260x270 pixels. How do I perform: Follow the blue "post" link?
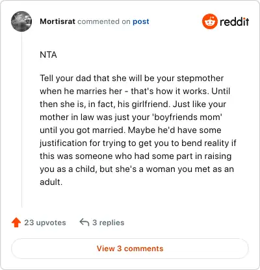tap(141, 21)
